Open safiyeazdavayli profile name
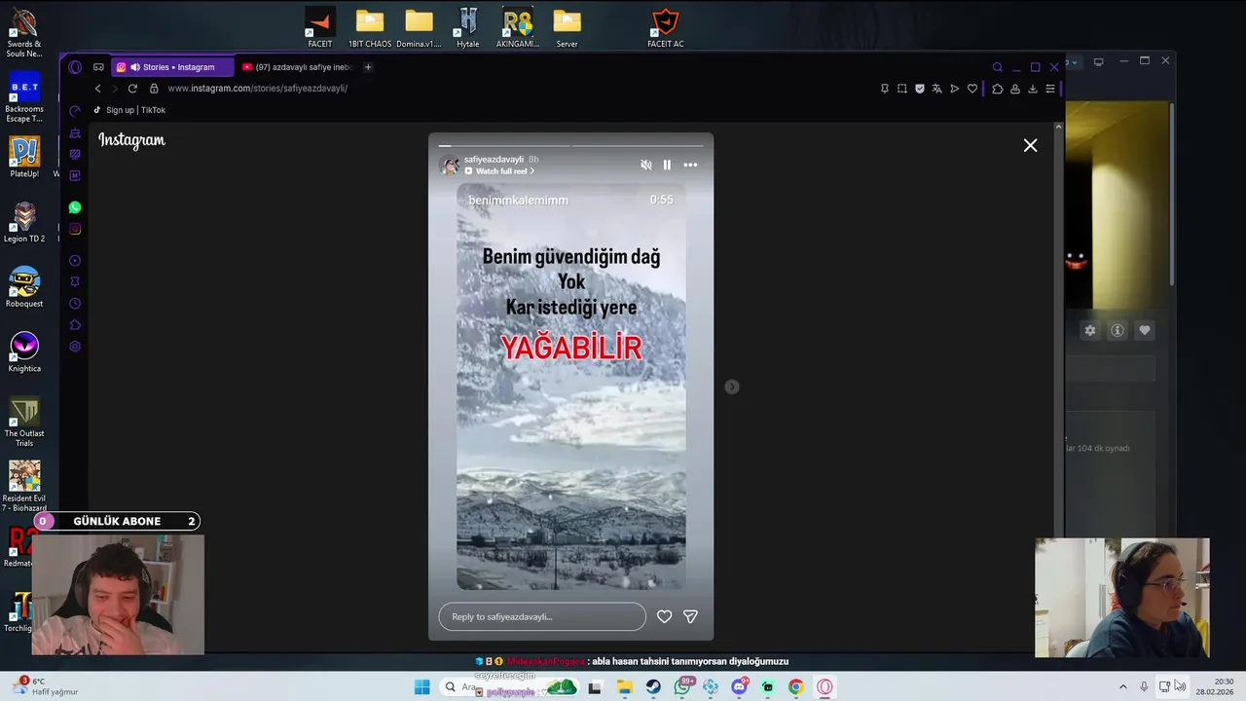Screen dimensions: 1246x701 (494, 159)
